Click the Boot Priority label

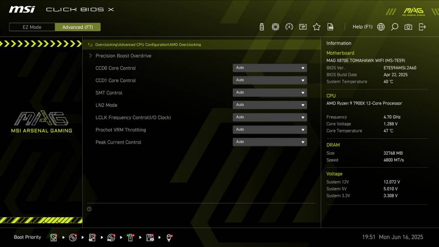pos(28,237)
